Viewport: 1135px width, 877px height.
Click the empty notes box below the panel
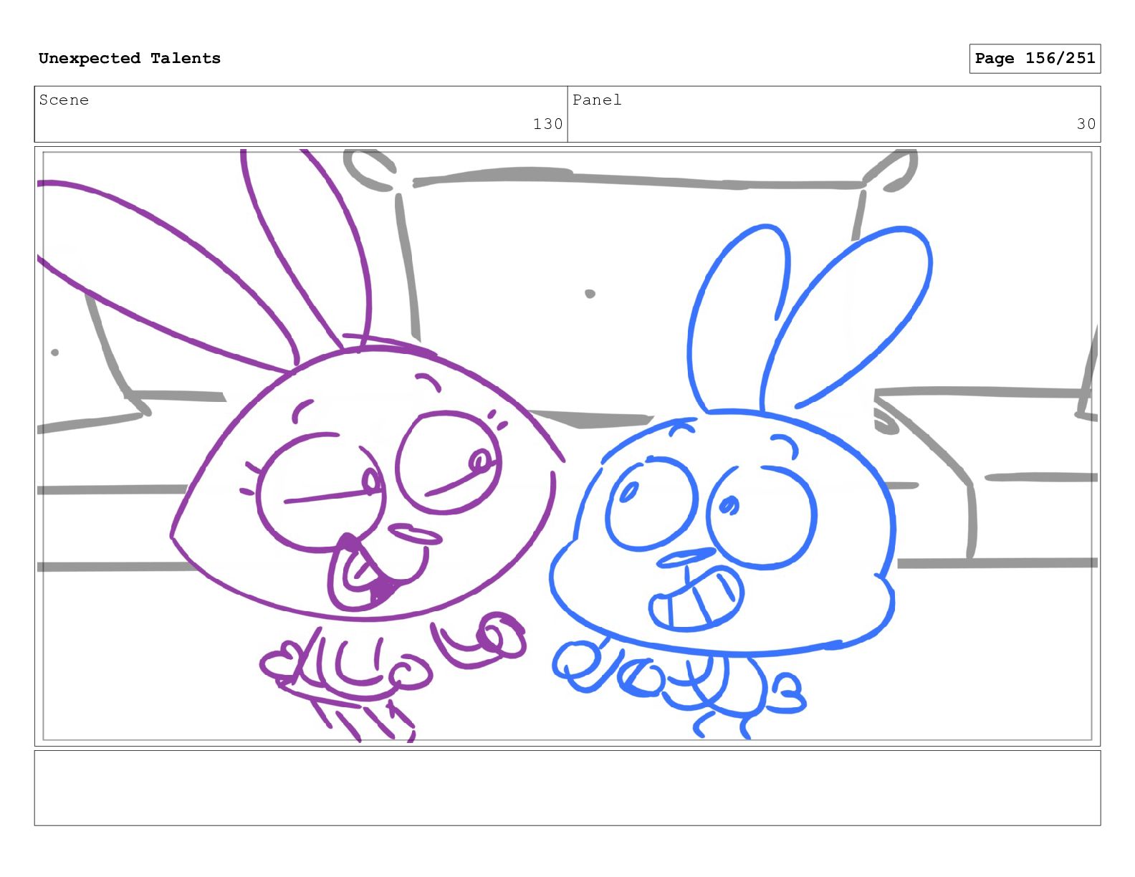coord(567,788)
